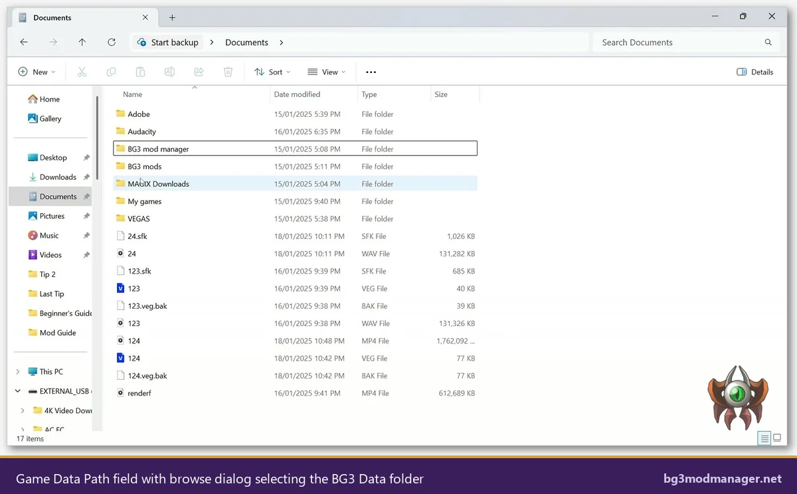Click the Details pane button

tap(755, 72)
